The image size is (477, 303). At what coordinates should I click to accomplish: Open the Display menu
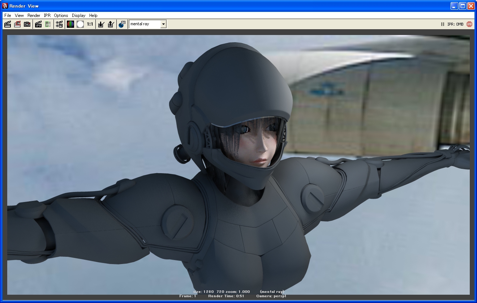coord(78,16)
